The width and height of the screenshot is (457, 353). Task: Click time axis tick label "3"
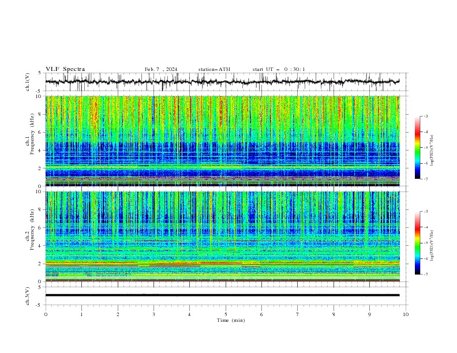(x=153, y=314)
